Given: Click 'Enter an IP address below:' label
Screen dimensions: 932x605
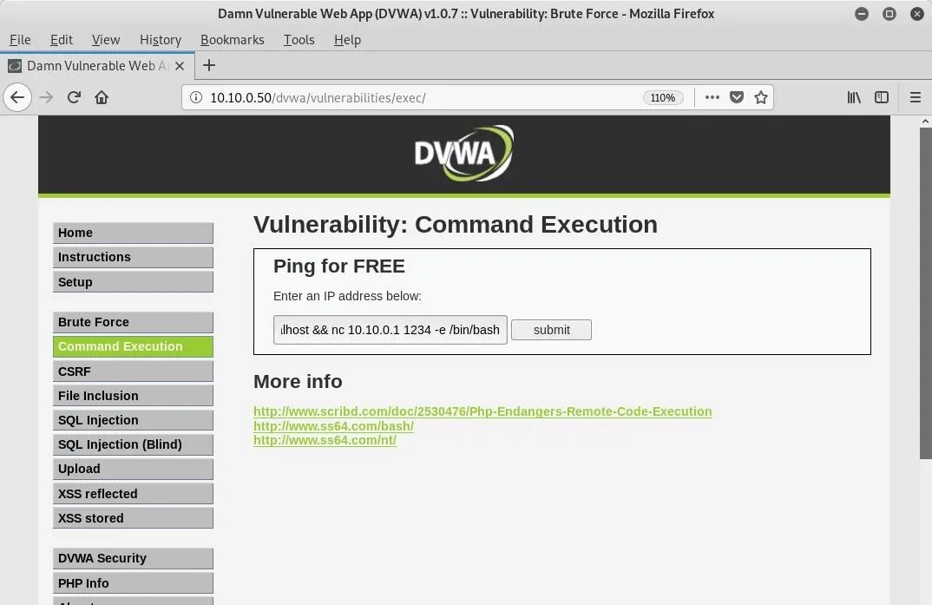Looking at the screenshot, I should pos(347,296).
